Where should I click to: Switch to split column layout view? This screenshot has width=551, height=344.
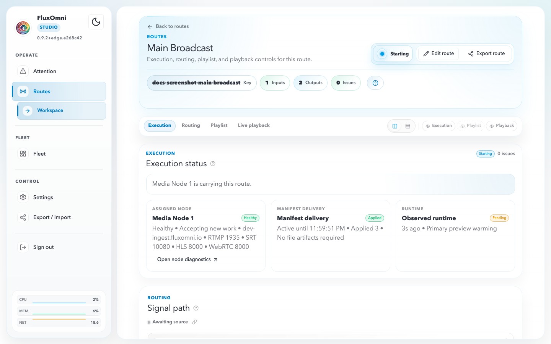click(x=395, y=126)
